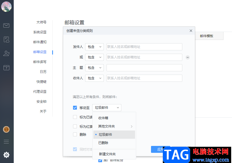Focus the 或 row contact input field

(x=144, y=57)
